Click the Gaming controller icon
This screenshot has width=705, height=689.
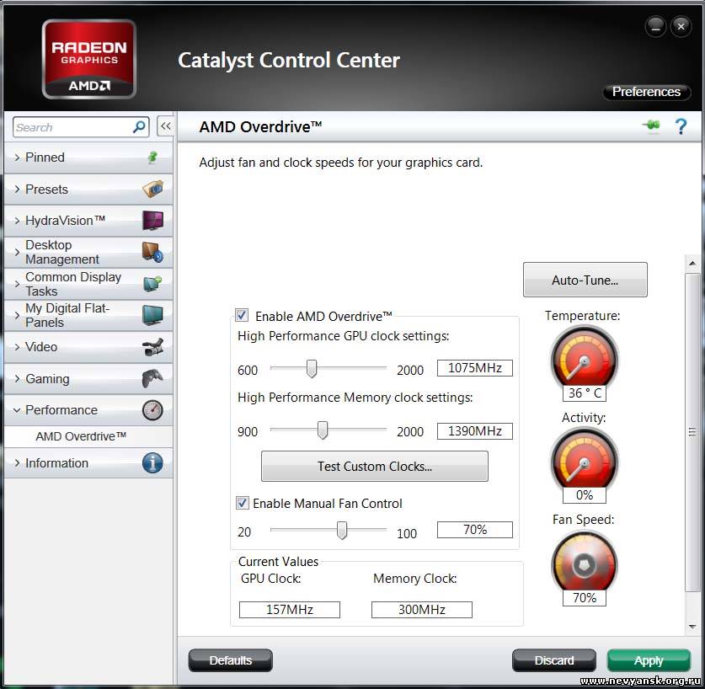pyautogui.click(x=152, y=378)
